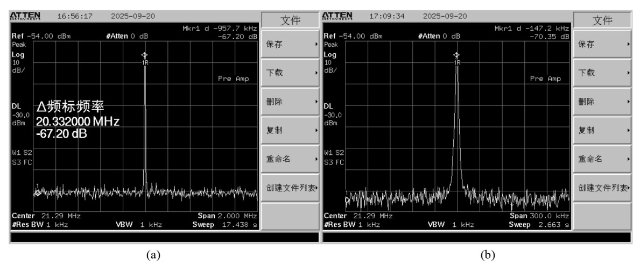Select the 1R peak marker in screen (b)
The height and width of the screenshot is (264, 640).
click(457, 55)
